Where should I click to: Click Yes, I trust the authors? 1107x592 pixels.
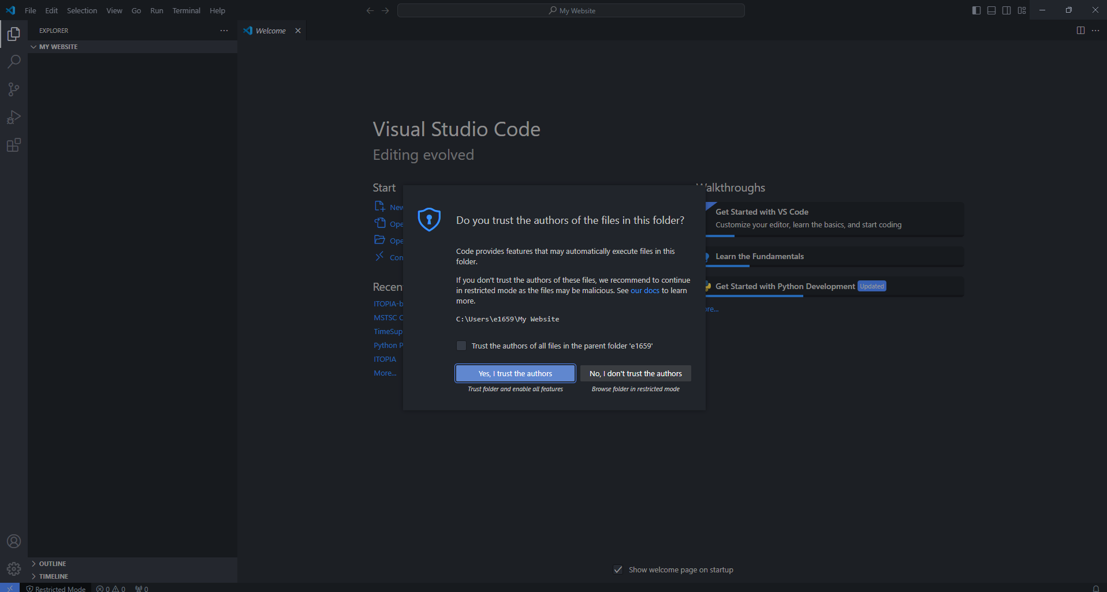pyautogui.click(x=515, y=373)
